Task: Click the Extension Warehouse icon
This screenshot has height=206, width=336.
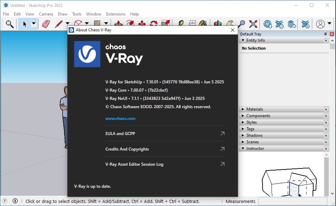Action: [x=279, y=24]
